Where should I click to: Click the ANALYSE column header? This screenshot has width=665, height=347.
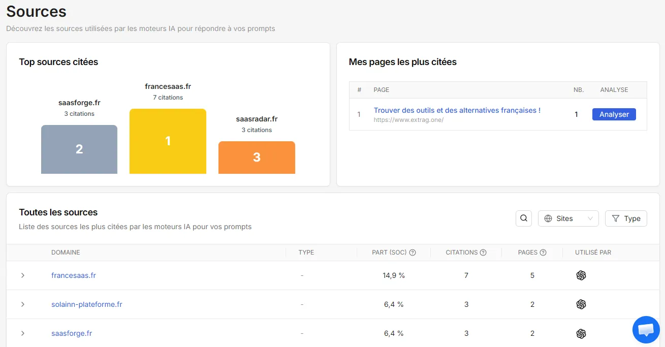coord(614,90)
